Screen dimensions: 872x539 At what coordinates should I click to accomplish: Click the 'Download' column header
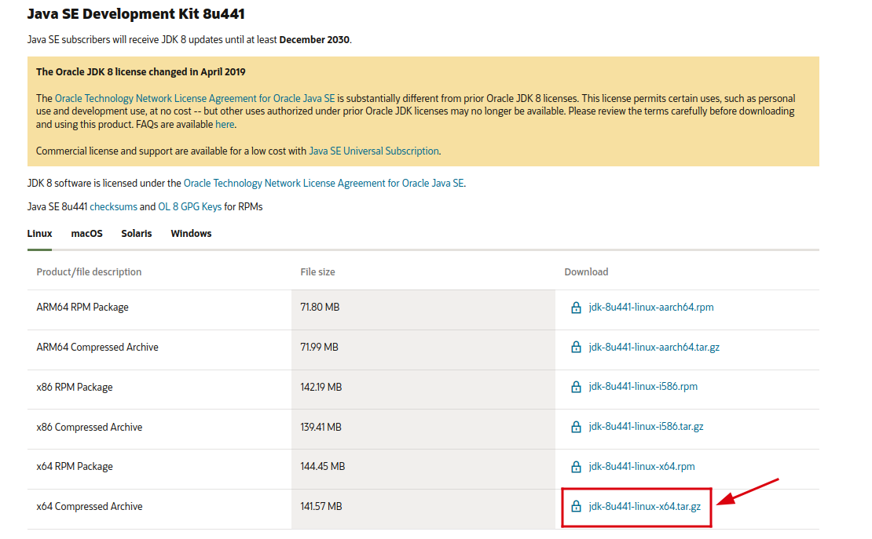click(x=586, y=271)
